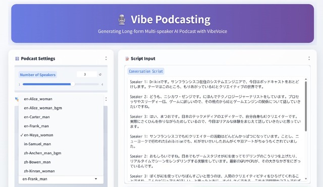Click the Conversation Script label
Image resolution: width=323 pixels, height=187 pixels.
[146, 72]
